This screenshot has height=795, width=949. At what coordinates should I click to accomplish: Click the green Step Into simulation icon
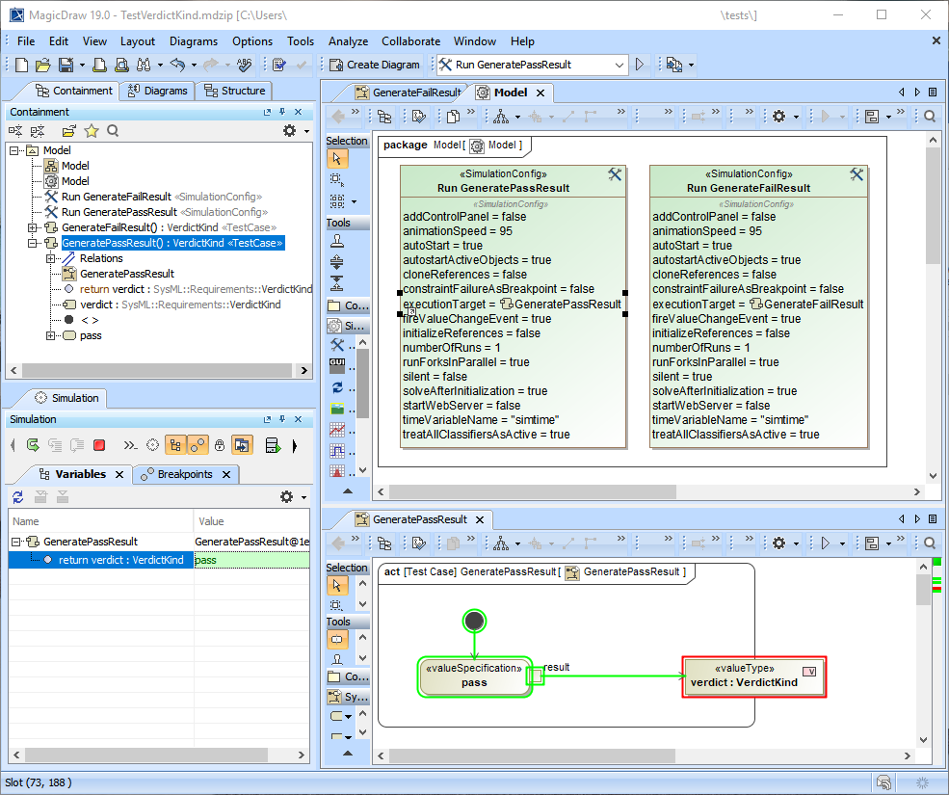[x=33, y=445]
